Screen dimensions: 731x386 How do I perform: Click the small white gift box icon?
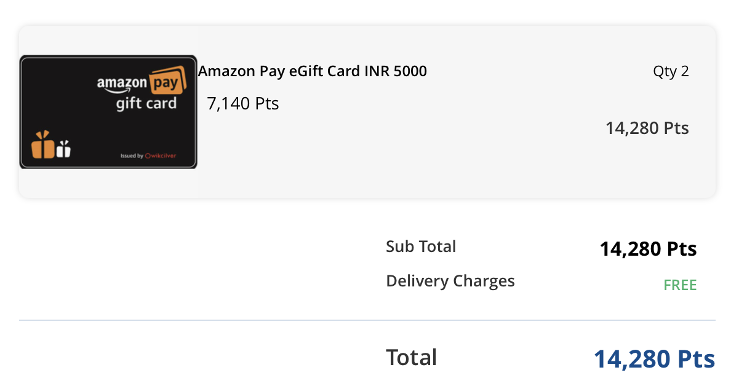coord(63,149)
